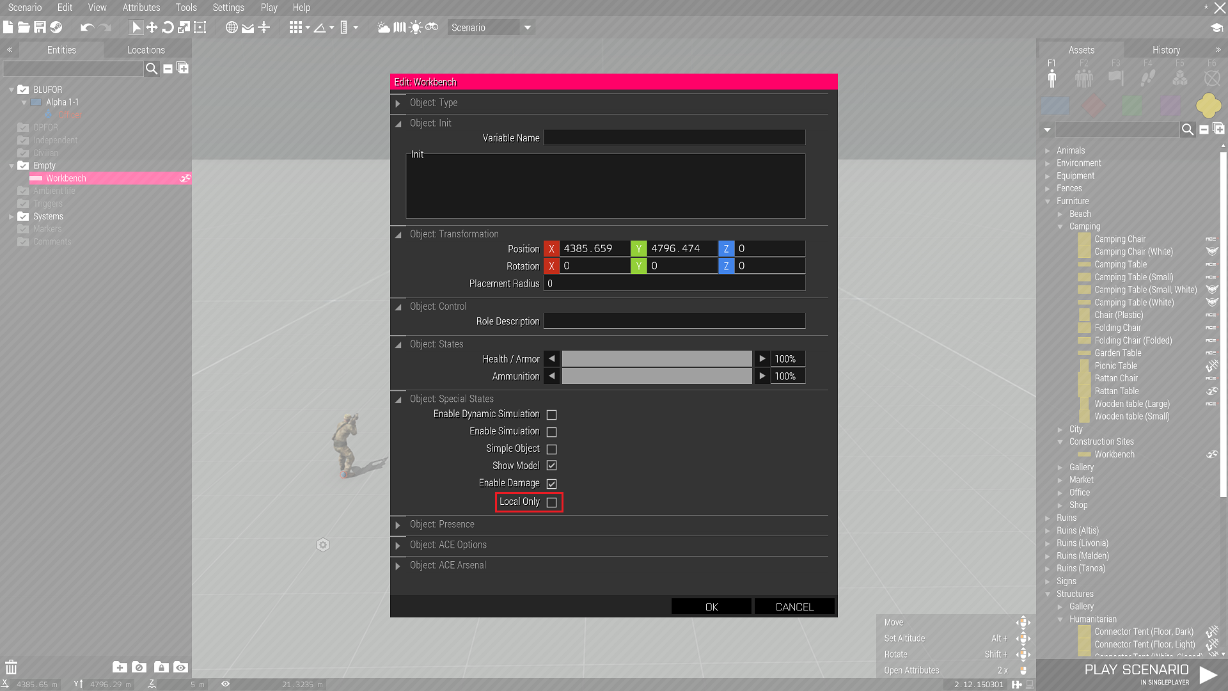Toggle flashlight lamp icon
The width and height of the screenshot is (1228, 691).
click(416, 28)
